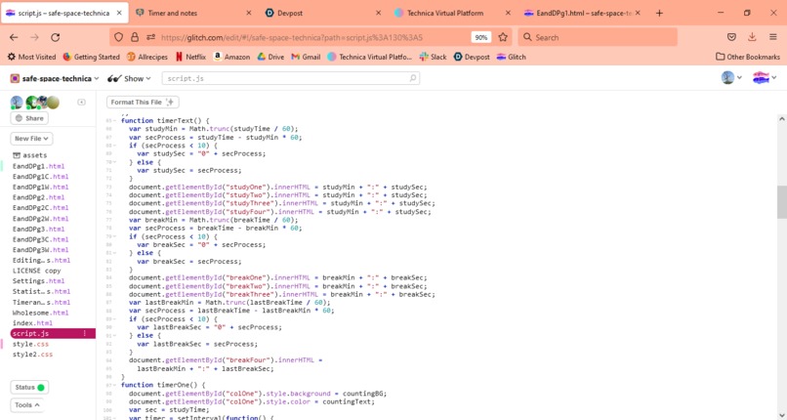Open the safe-space-technica project menu
This screenshot has width=787, height=420.
[x=55, y=79]
